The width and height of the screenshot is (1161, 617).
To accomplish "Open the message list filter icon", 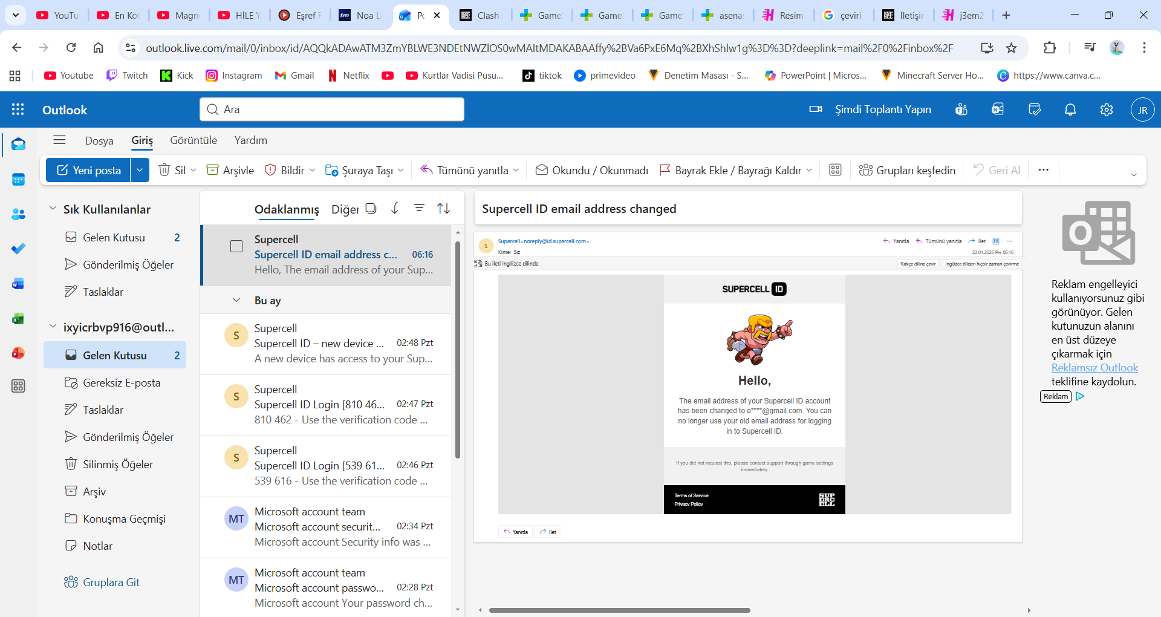I will pyautogui.click(x=419, y=208).
